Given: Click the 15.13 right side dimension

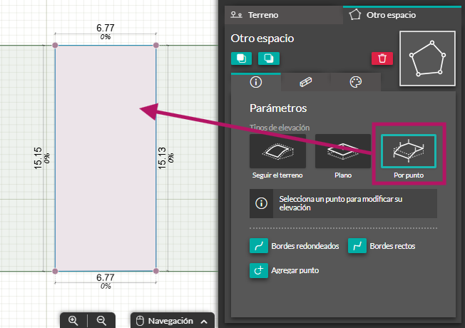Looking at the screenshot, I should click(162, 158).
